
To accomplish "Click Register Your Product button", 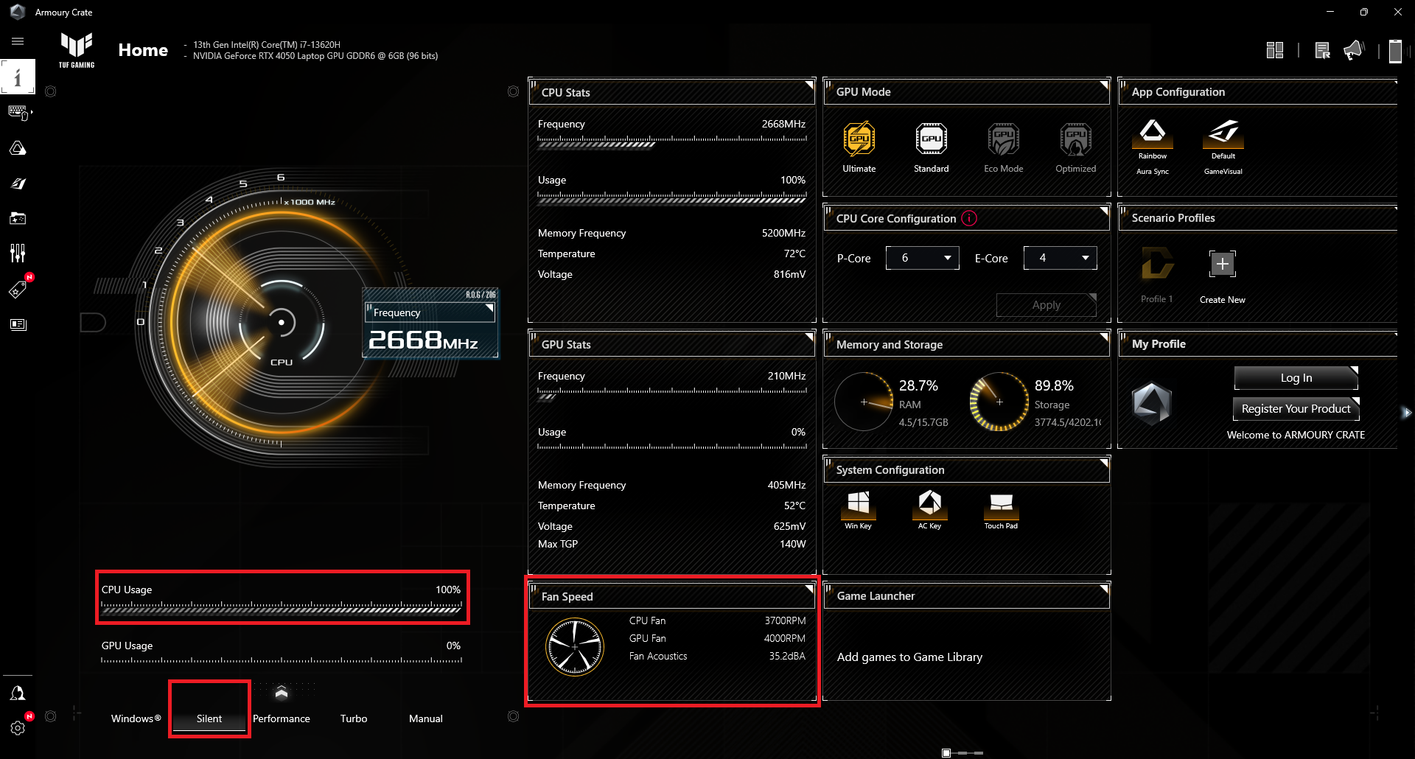I will (1296, 409).
